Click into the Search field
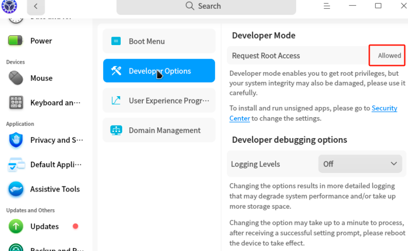Screen dimensions: 408x251 (206, 7)
